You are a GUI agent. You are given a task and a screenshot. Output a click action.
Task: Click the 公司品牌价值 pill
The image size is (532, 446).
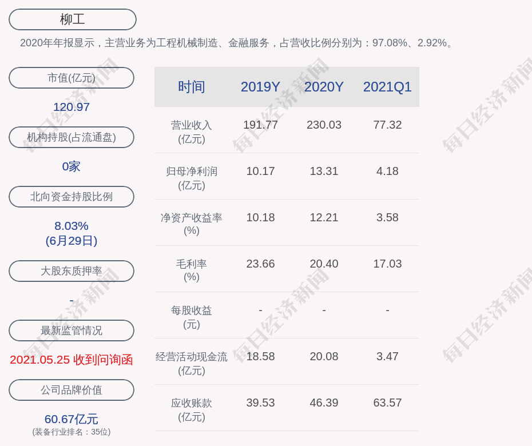72,390
